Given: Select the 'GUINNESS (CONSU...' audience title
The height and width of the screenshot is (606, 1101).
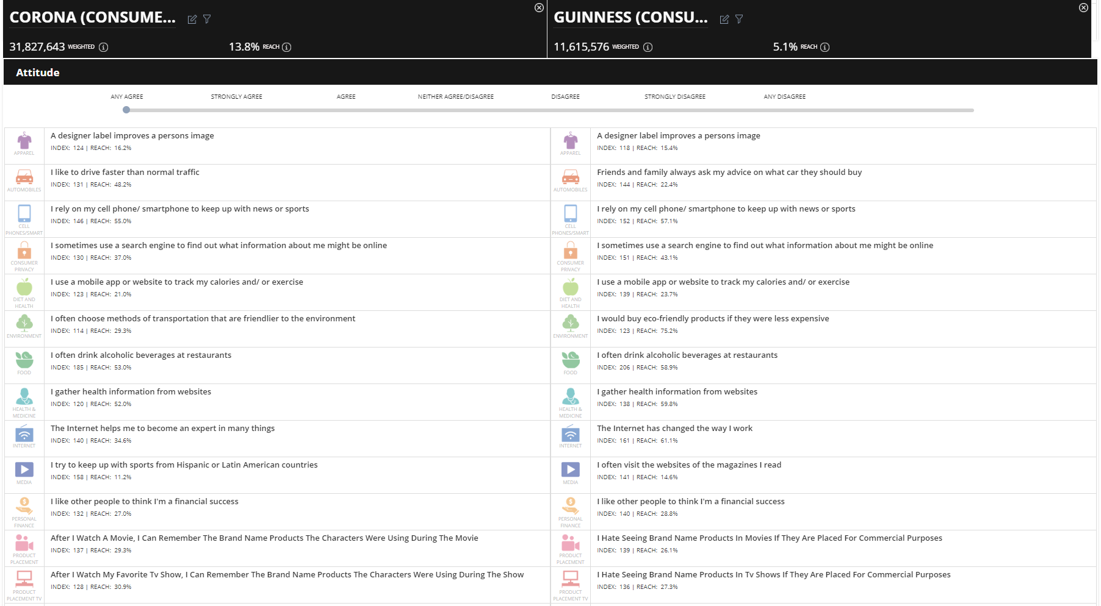Looking at the screenshot, I should pyautogui.click(x=631, y=18).
